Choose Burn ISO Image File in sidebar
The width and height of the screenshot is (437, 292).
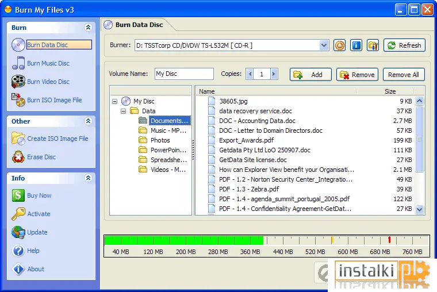[x=55, y=100]
